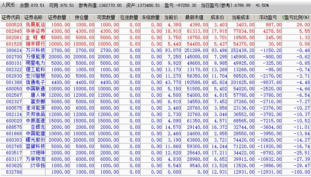Click current cost 252439.20

[x=242, y=50]
